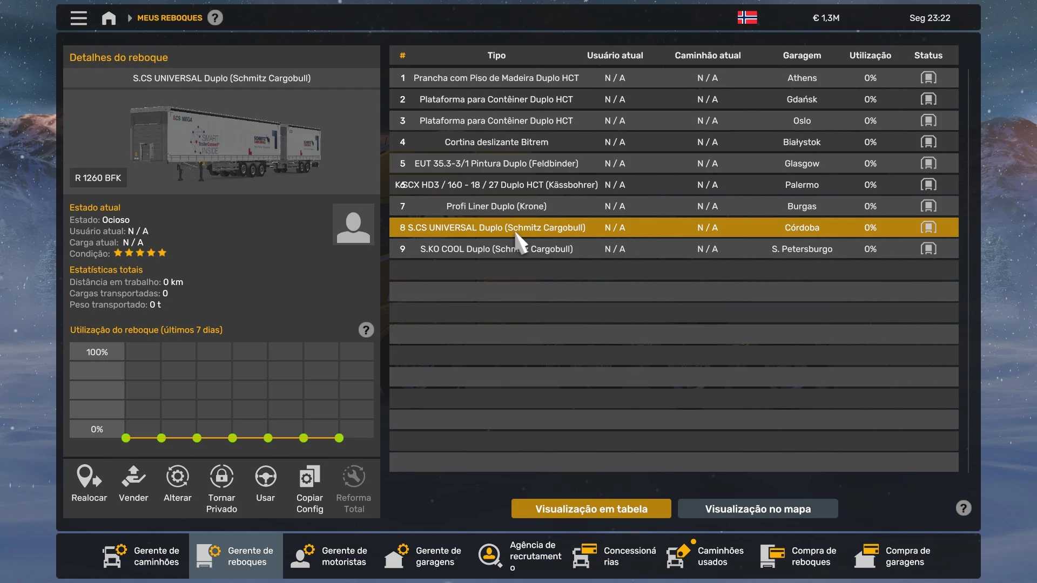Select the Profi Liner Duplo (Krone) row
1037x583 pixels.
click(x=496, y=206)
